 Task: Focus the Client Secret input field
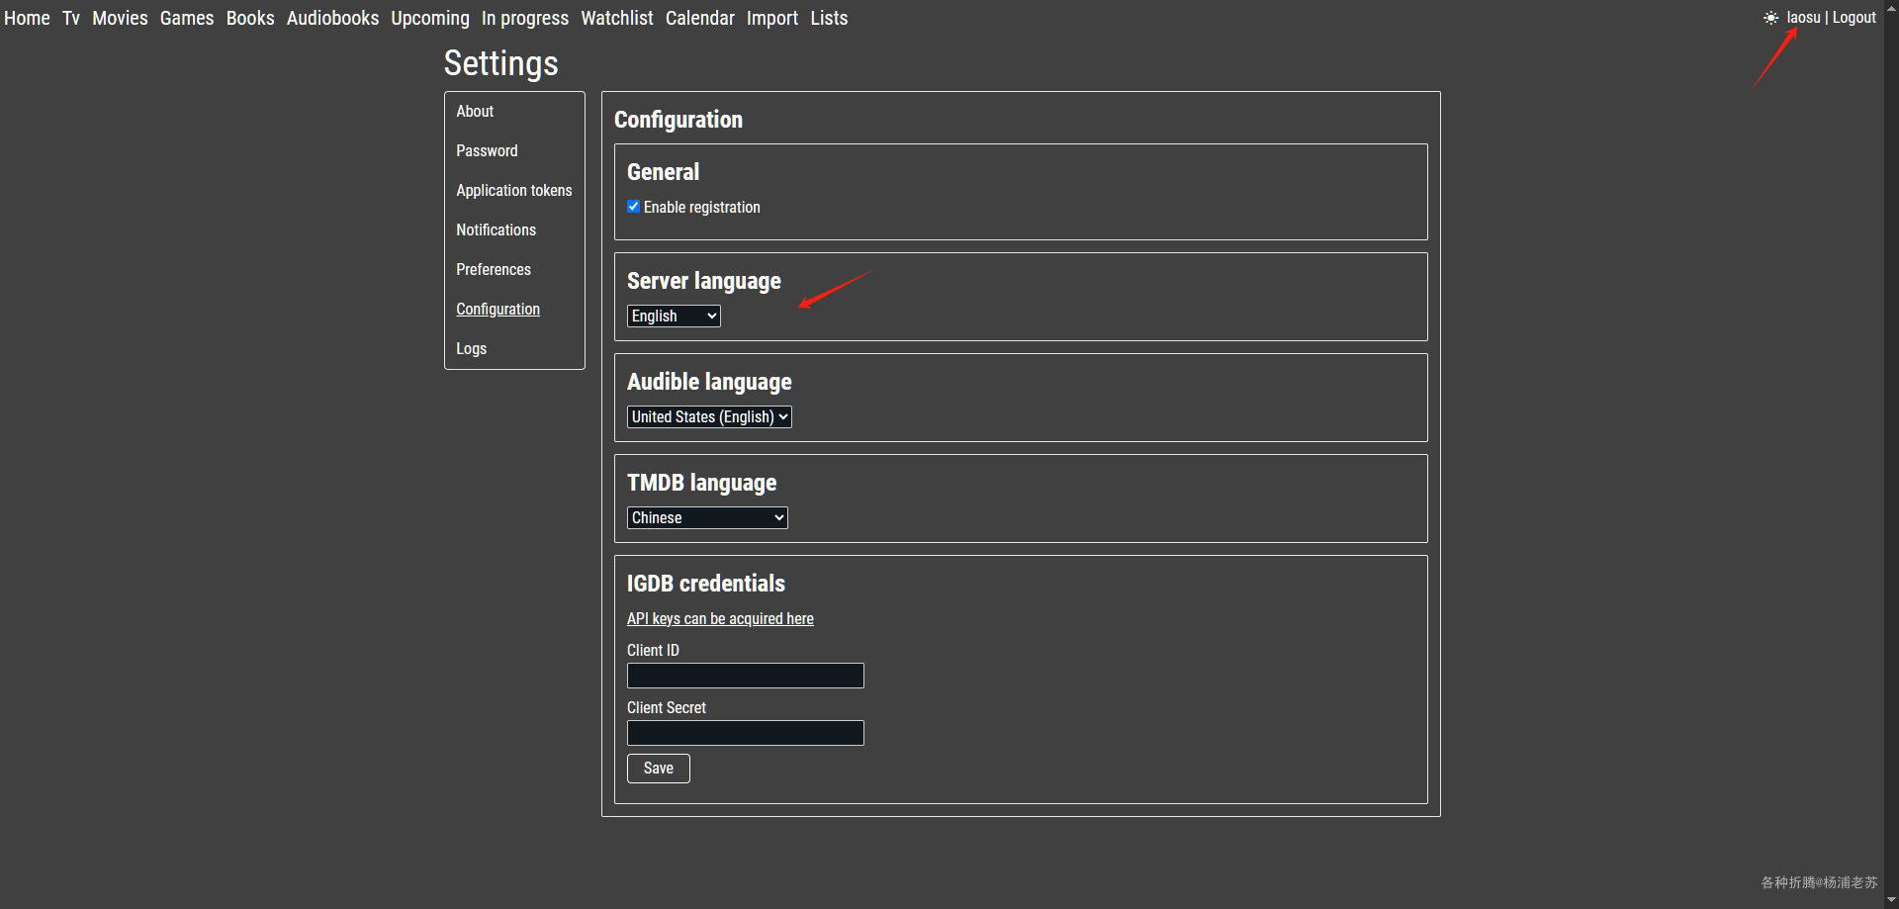746,733
